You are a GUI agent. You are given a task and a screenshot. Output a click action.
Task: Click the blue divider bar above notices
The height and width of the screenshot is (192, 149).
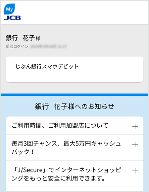click(74, 95)
